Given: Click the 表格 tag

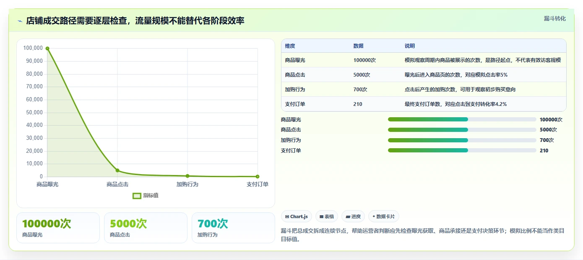Looking at the screenshot, I should click(326, 216).
